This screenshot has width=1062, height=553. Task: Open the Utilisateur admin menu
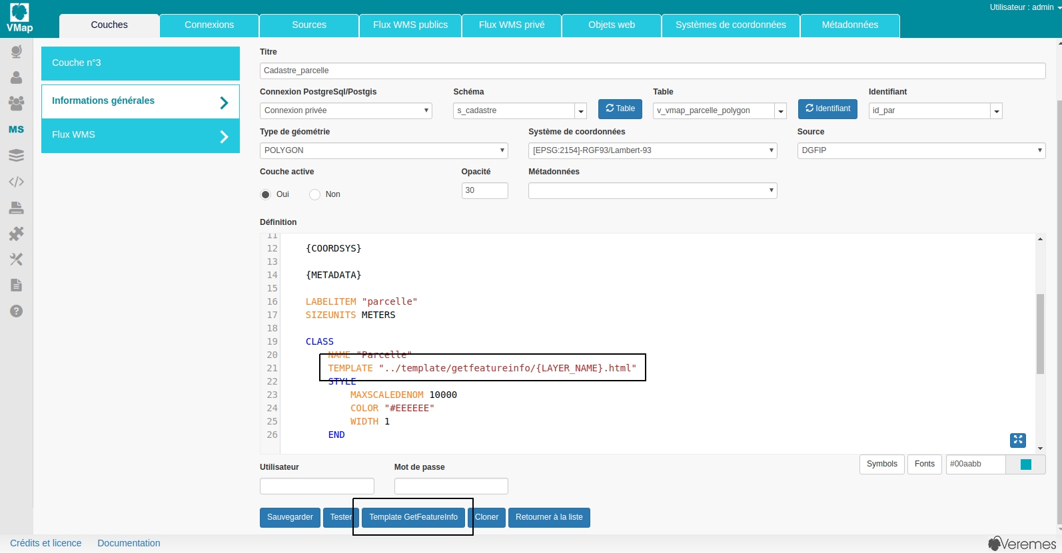[x=1025, y=7]
